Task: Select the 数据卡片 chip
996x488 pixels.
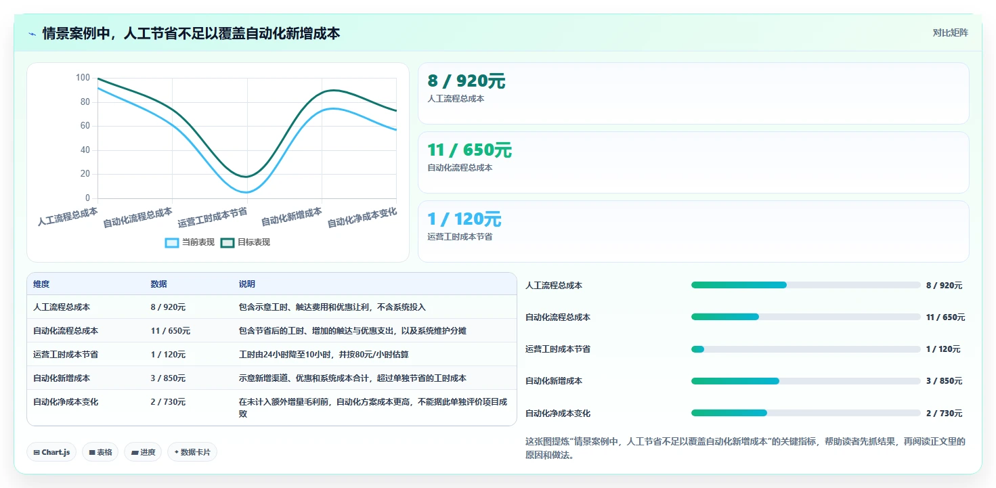Action: point(192,452)
